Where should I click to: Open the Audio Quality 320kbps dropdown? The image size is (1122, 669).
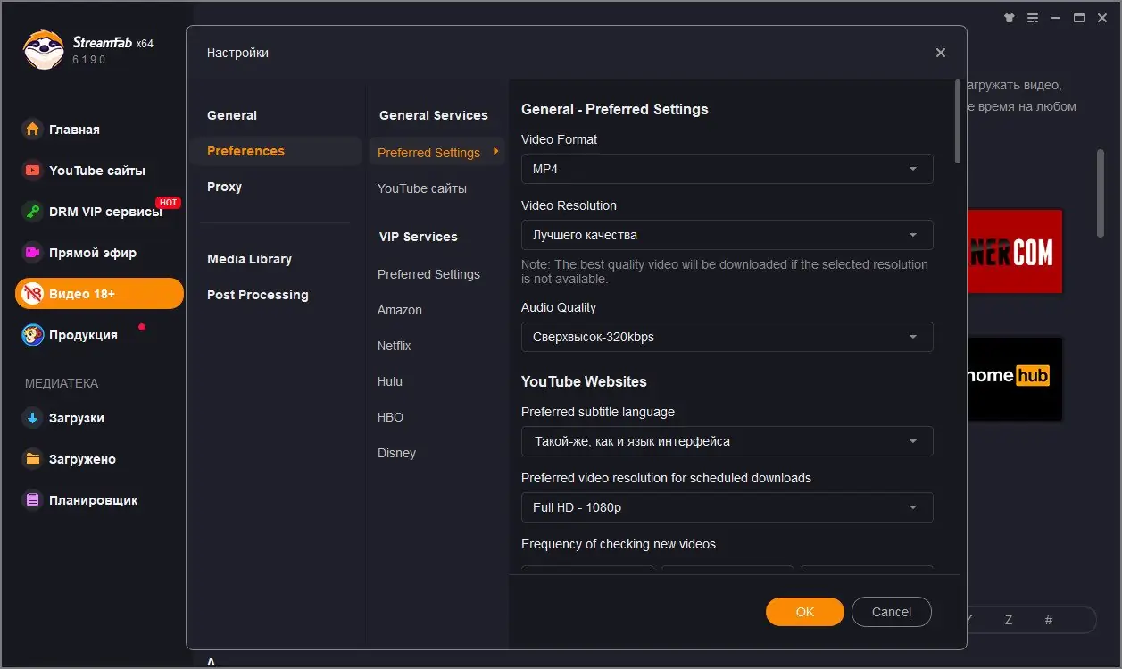pos(727,337)
